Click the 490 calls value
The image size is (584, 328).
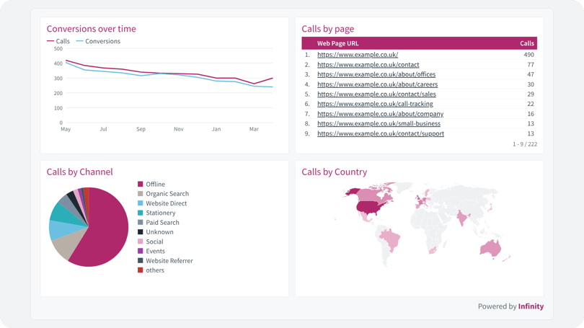pyautogui.click(x=529, y=55)
